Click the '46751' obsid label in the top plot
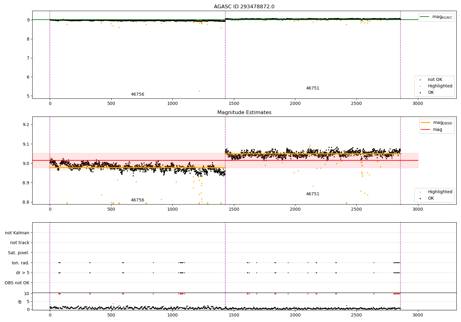The width and height of the screenshot is (461, 322). pyautogui.click(x=313, y=88)
